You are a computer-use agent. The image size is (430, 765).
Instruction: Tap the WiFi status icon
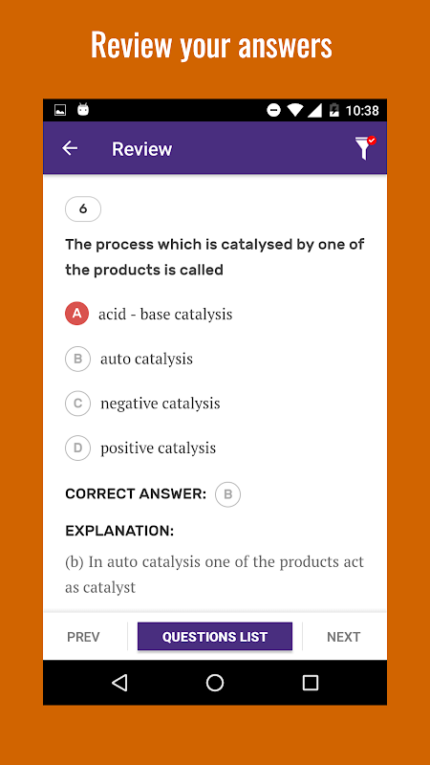click(295, 110)
